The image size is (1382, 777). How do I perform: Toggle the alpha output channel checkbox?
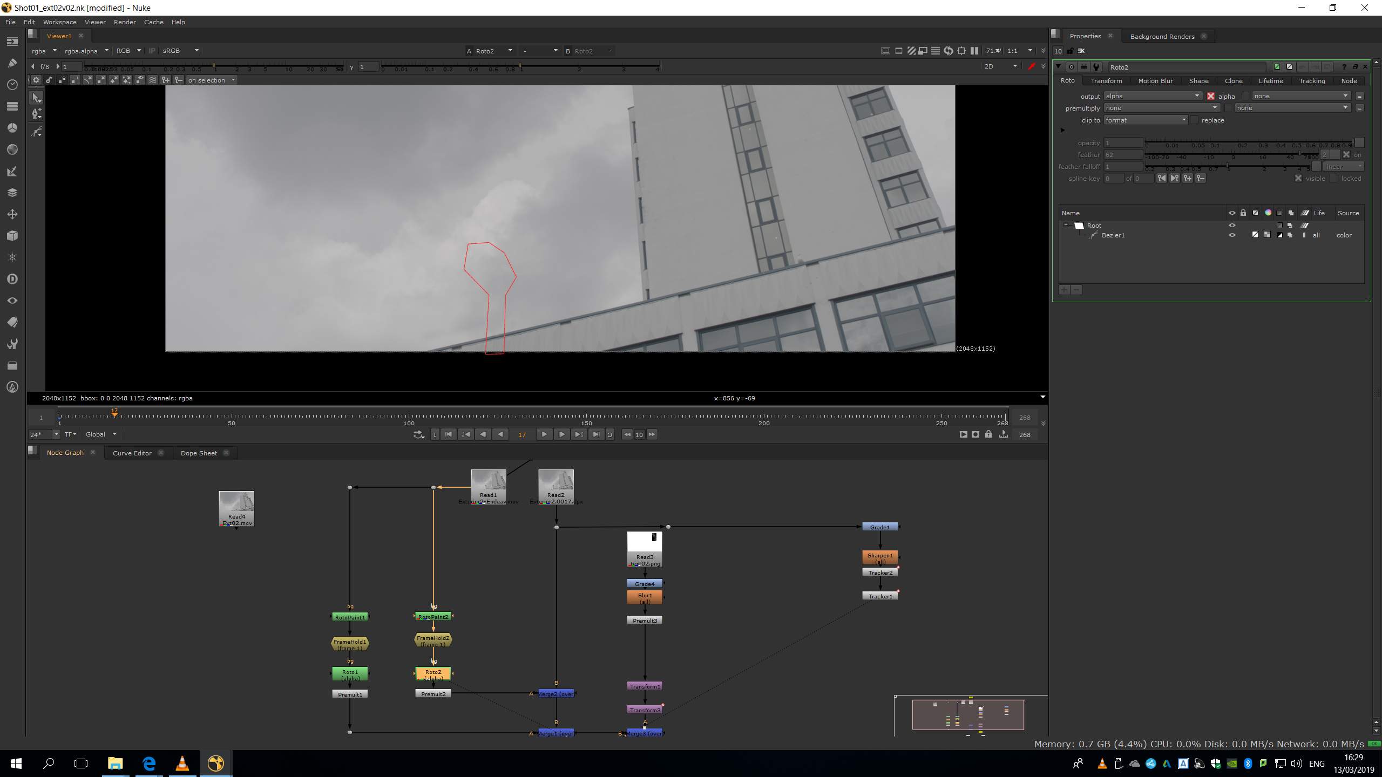[1211, 96]
